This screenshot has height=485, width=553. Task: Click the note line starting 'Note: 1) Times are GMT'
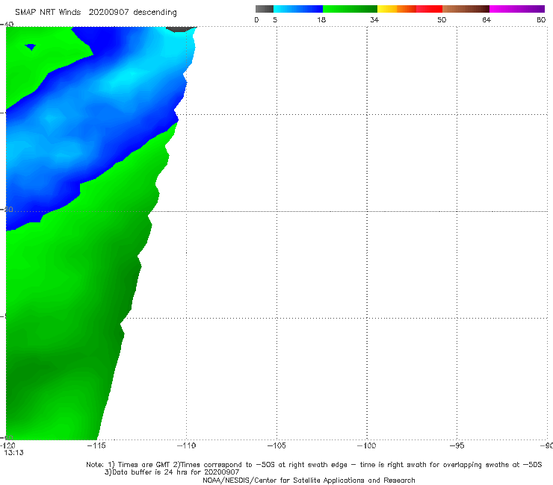pyautogui.click(x=314, y=465)
